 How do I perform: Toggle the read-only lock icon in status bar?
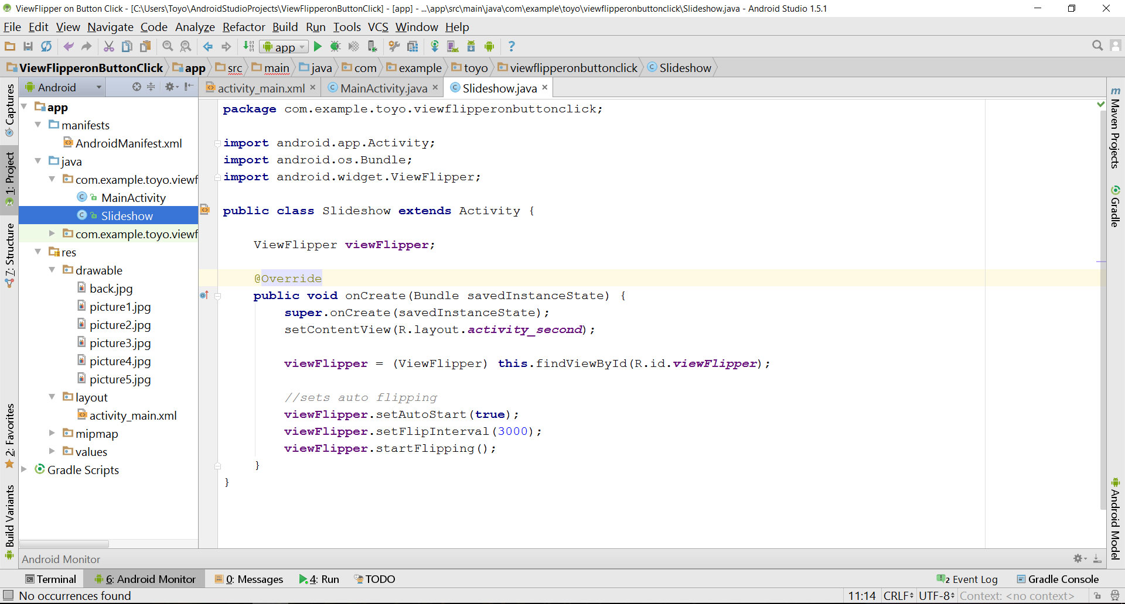click(1097, 596)
